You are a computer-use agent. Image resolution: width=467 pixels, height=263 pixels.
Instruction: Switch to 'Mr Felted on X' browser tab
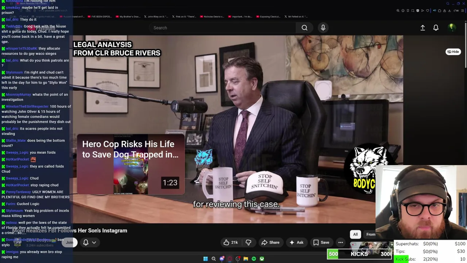(296, 16)
